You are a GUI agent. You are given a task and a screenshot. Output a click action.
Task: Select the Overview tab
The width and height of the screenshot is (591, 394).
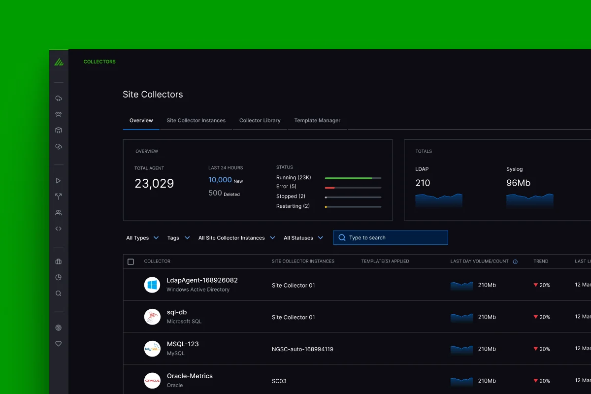pos(141,120)
